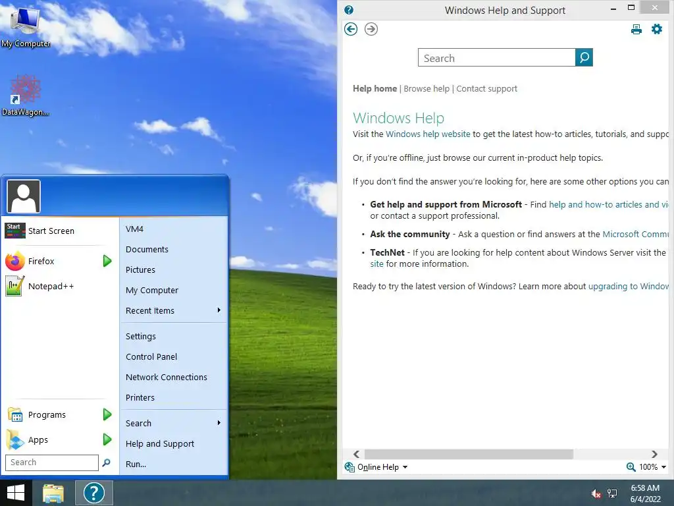Follow upgrading to Windows link
Viewport: 674px width, 506px height.
pos(629,287)
